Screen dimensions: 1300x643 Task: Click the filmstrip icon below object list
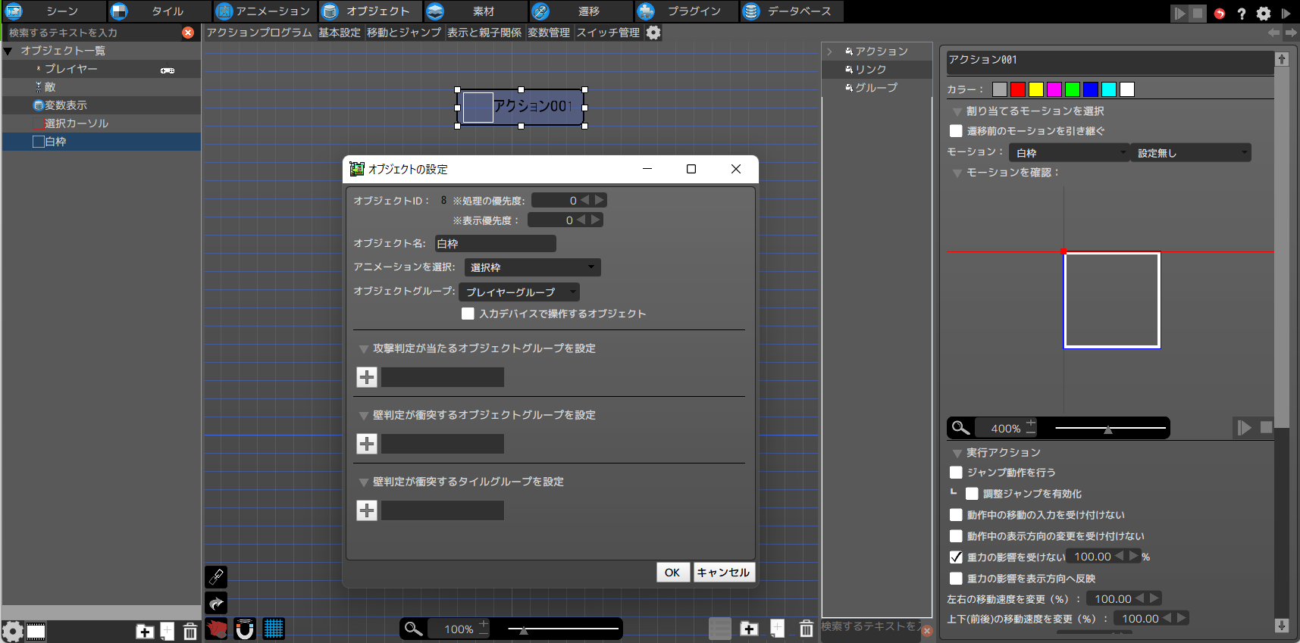coord(36,631)
